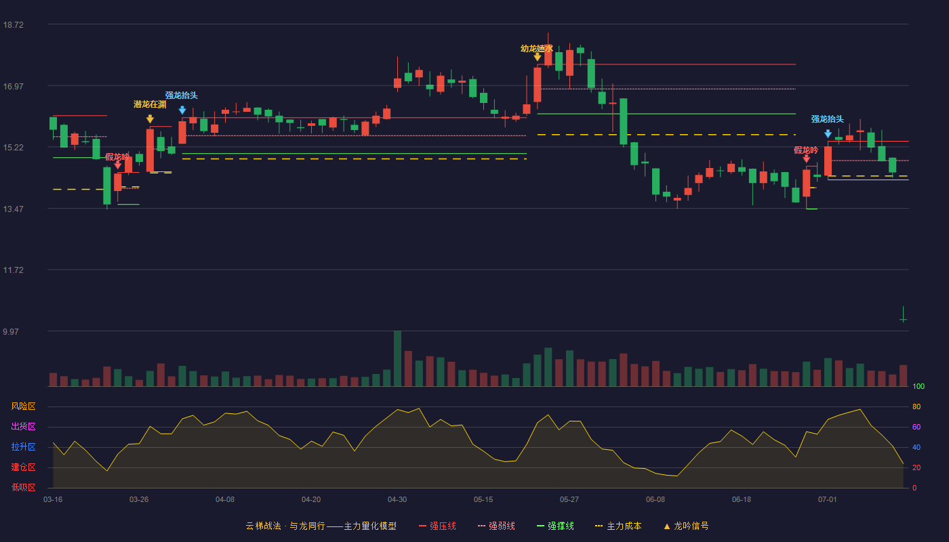Select the 低吸区 zone label
This screenshot has width=949, height=542.
(x=23, y=487)
